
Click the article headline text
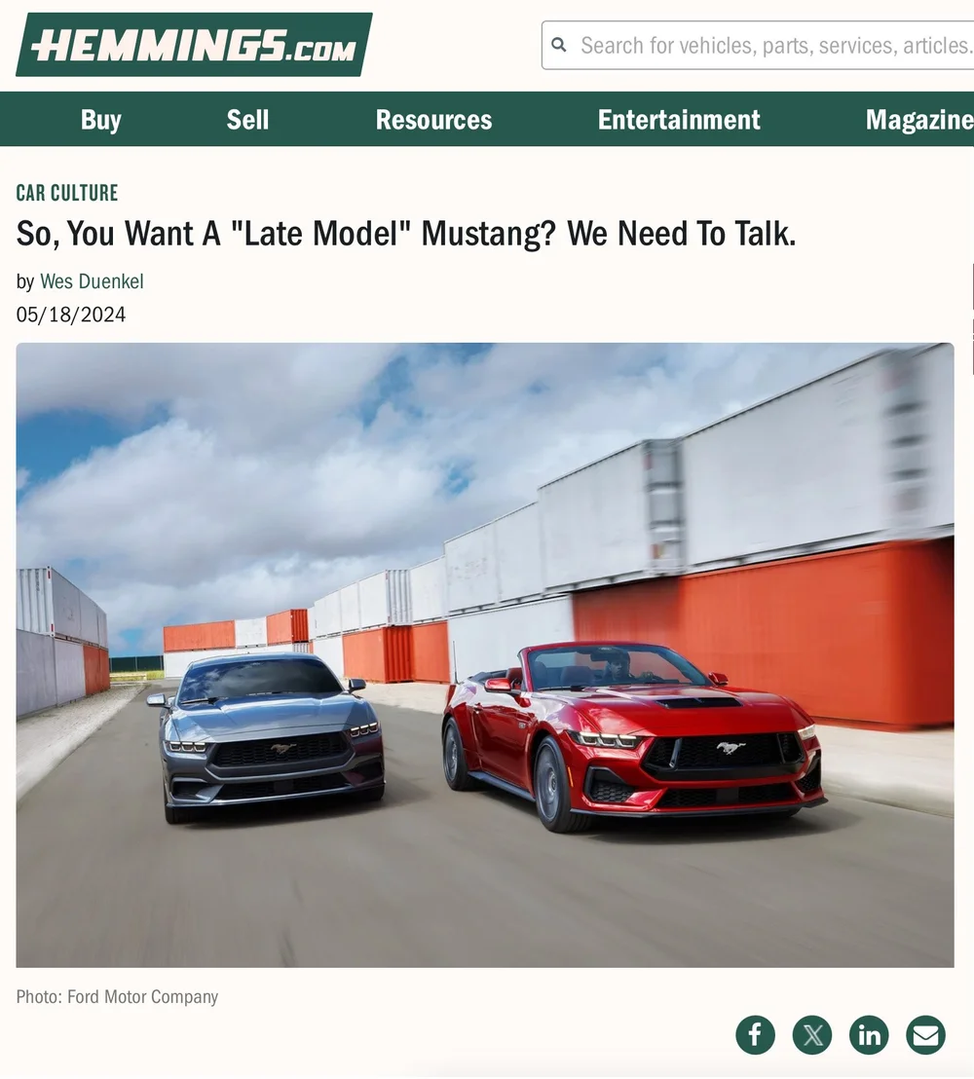[406, 234]
